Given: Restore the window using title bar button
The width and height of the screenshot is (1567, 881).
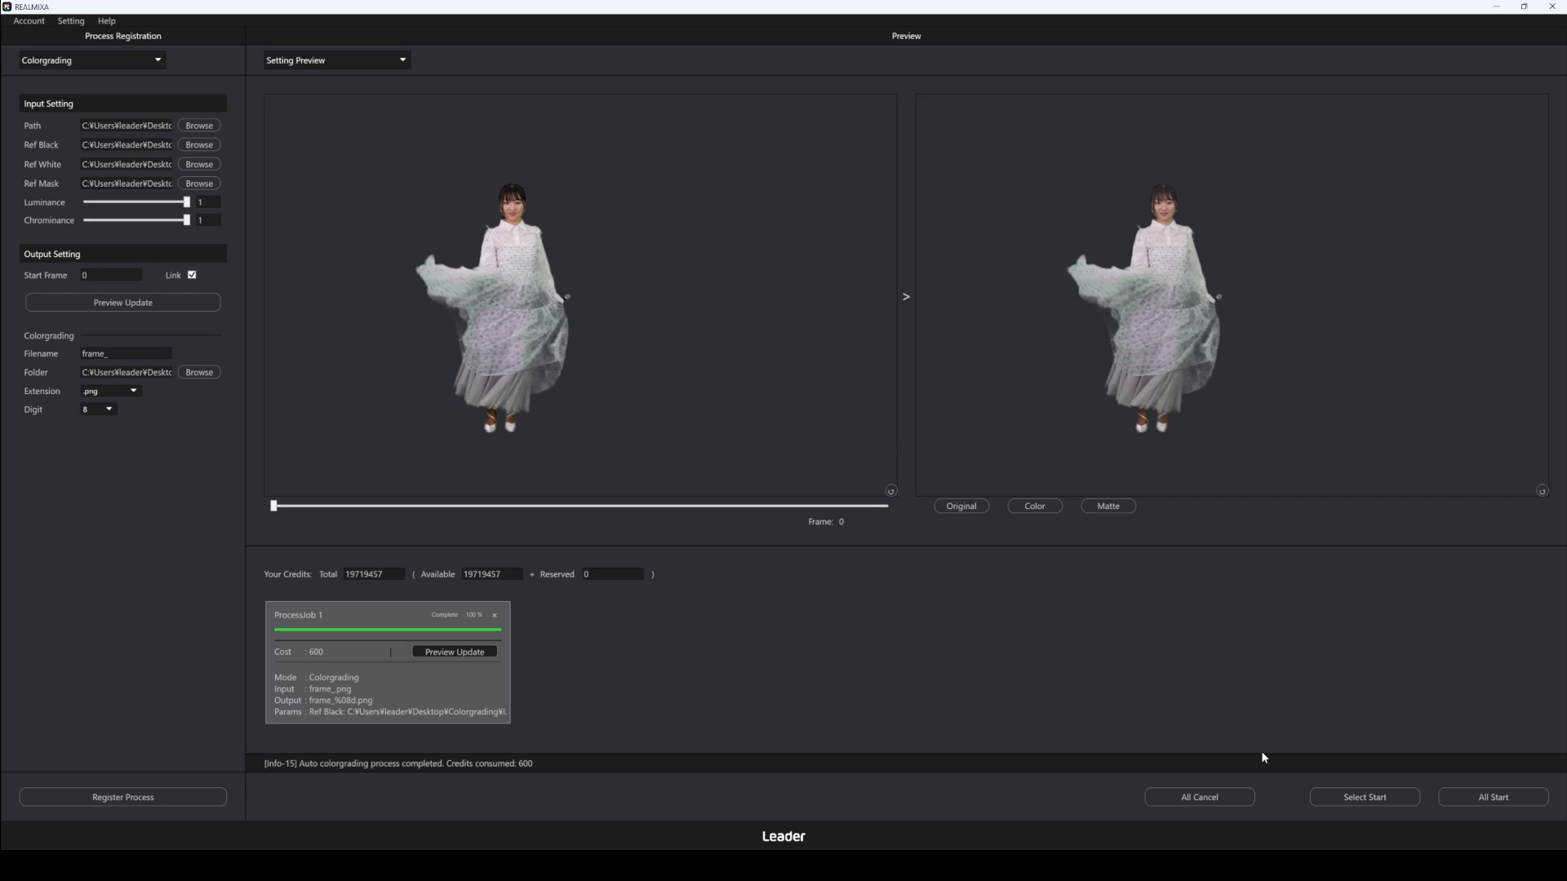Looking at the screenshot, I should (1524, 7).
